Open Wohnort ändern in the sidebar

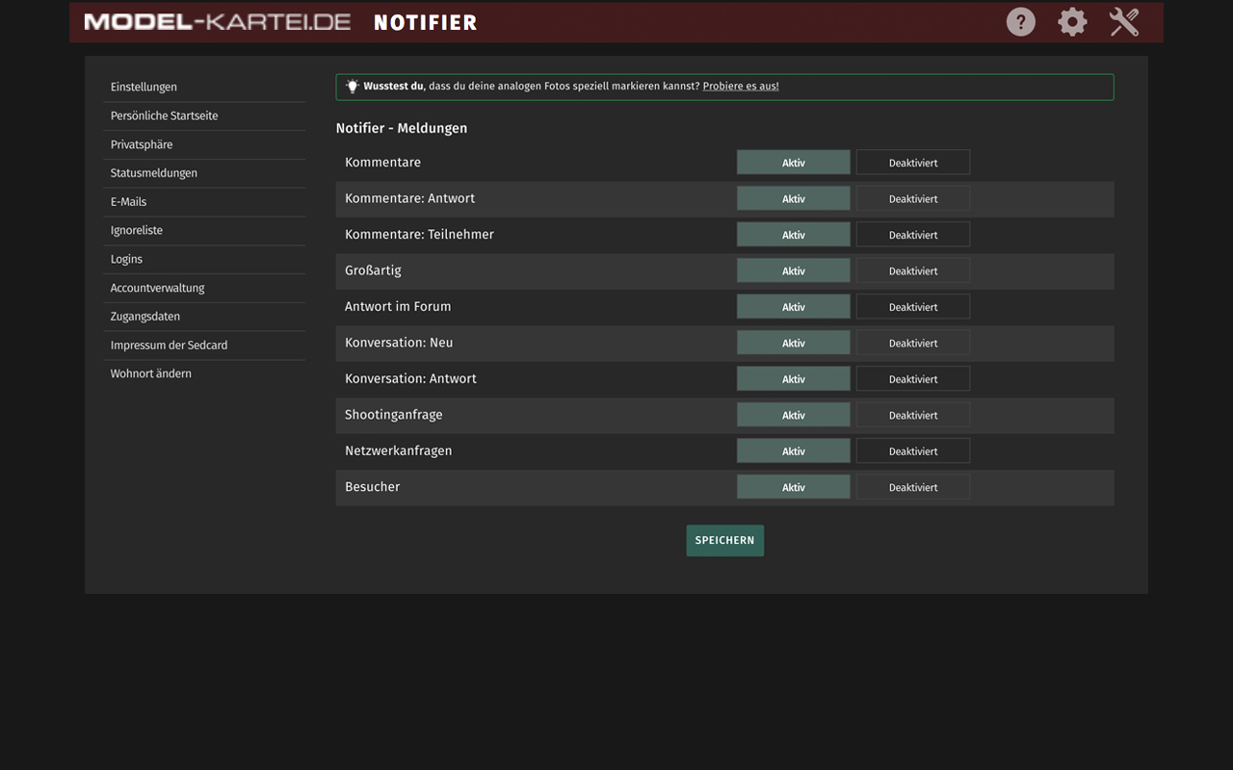(x=204, y=373)
